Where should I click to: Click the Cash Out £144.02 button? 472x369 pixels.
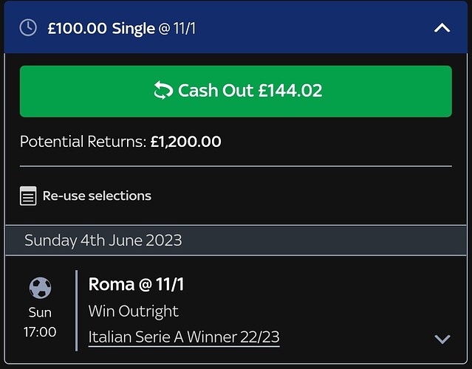tap(236, 91)
